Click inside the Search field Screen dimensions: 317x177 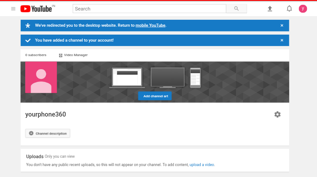click(x=149, y=9)
